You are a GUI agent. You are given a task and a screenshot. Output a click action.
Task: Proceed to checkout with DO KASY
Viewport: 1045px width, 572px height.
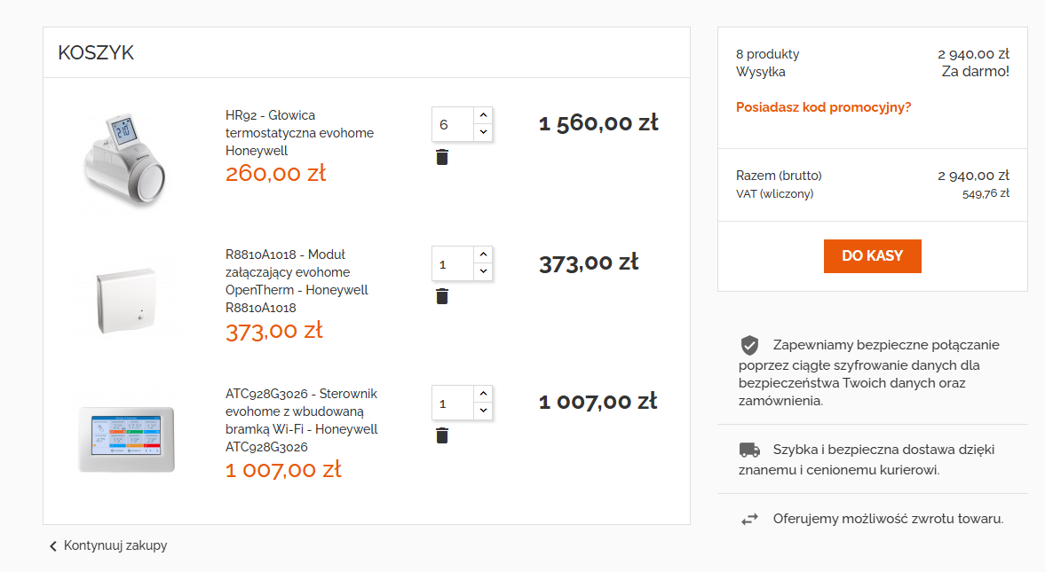873,256
